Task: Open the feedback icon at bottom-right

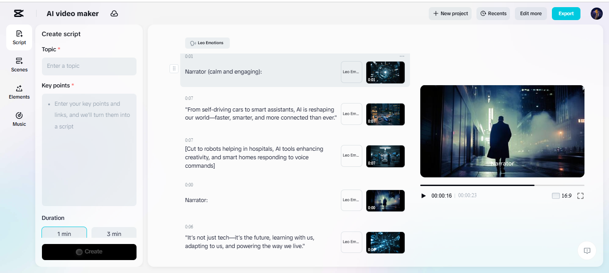Action: point(587,251)
